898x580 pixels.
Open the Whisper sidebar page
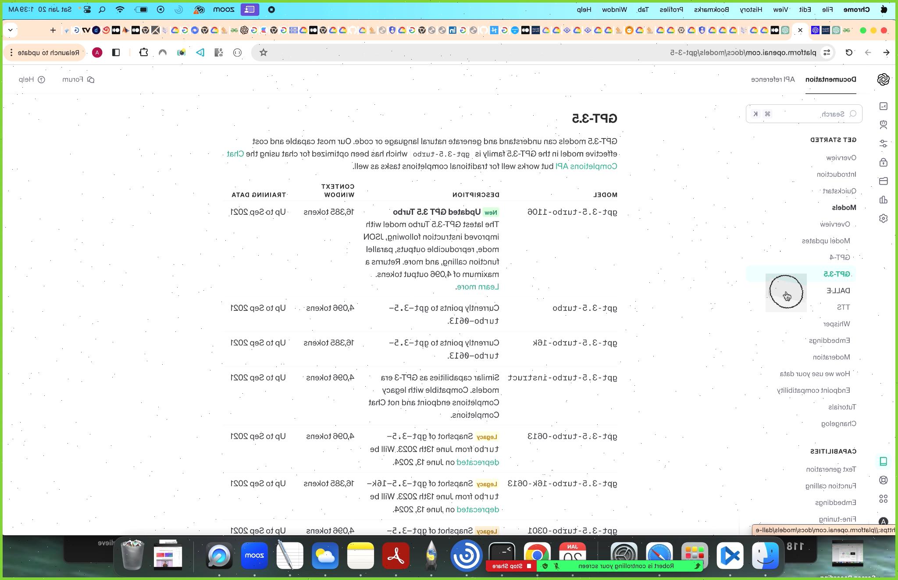(836, 324)
